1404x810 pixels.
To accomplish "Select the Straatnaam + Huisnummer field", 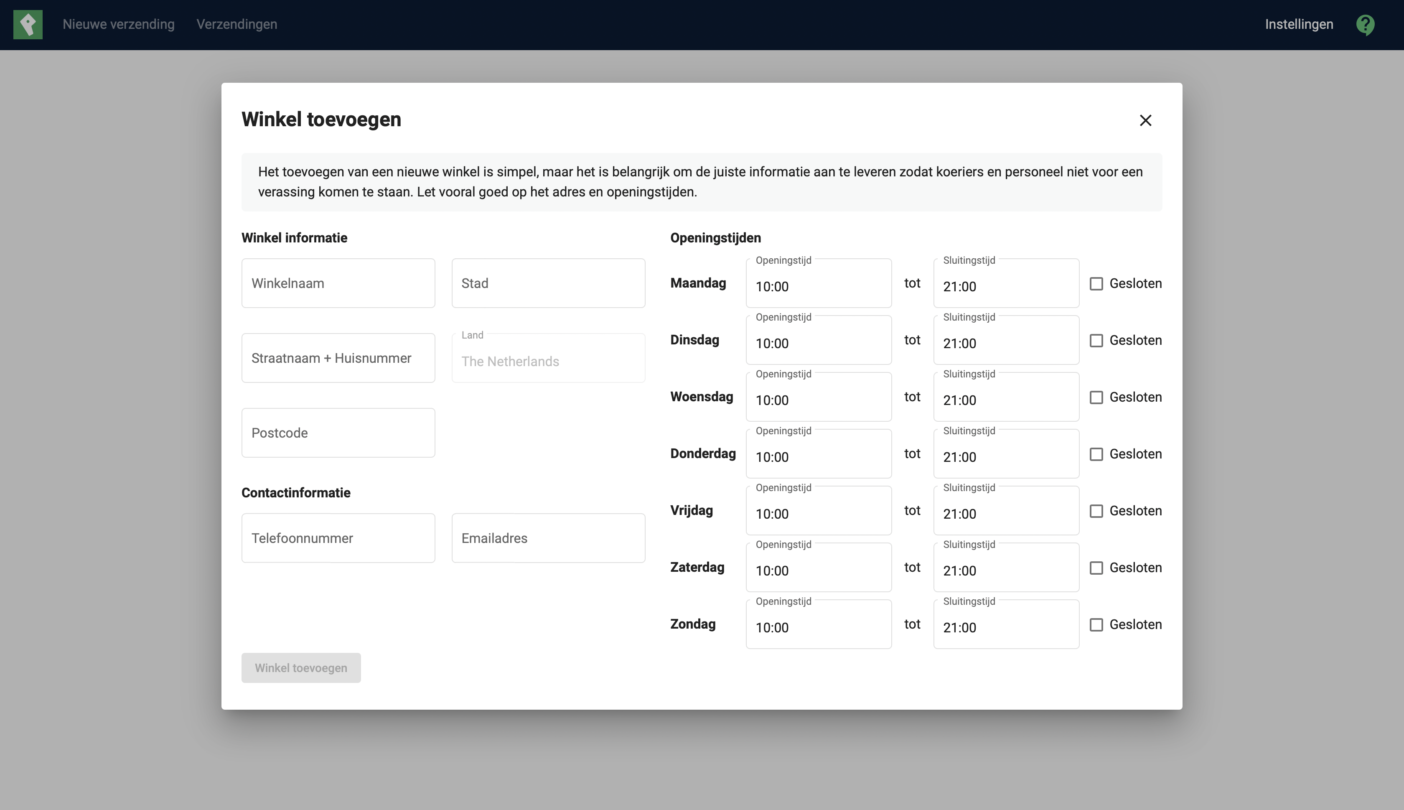I will pyautogui.click(x=338, y=358).
